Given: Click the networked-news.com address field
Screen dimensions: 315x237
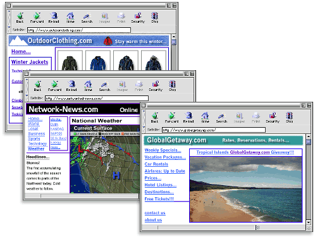Looking at the screenshot, I should (x=97, y=99).
